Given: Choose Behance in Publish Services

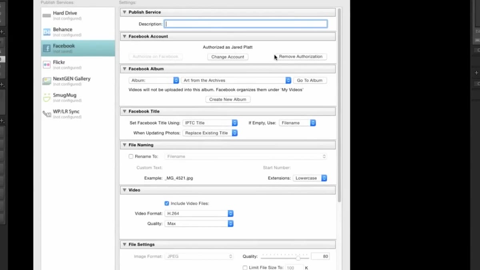Looking at the screenshot, I should (78, 32).
